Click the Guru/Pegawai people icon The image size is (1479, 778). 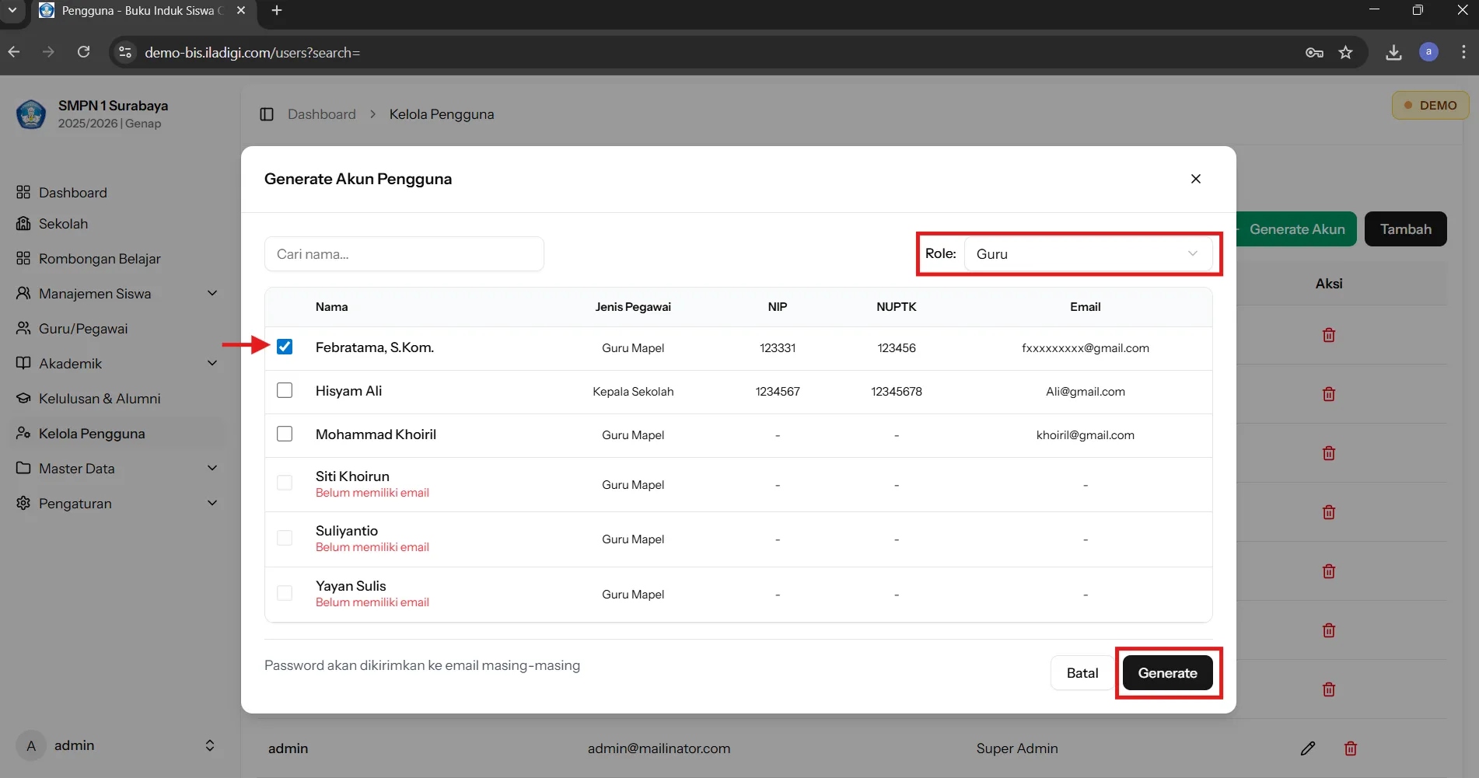click(23, 328)
